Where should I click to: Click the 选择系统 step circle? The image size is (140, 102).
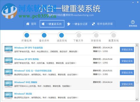click(x=61, y=35)
